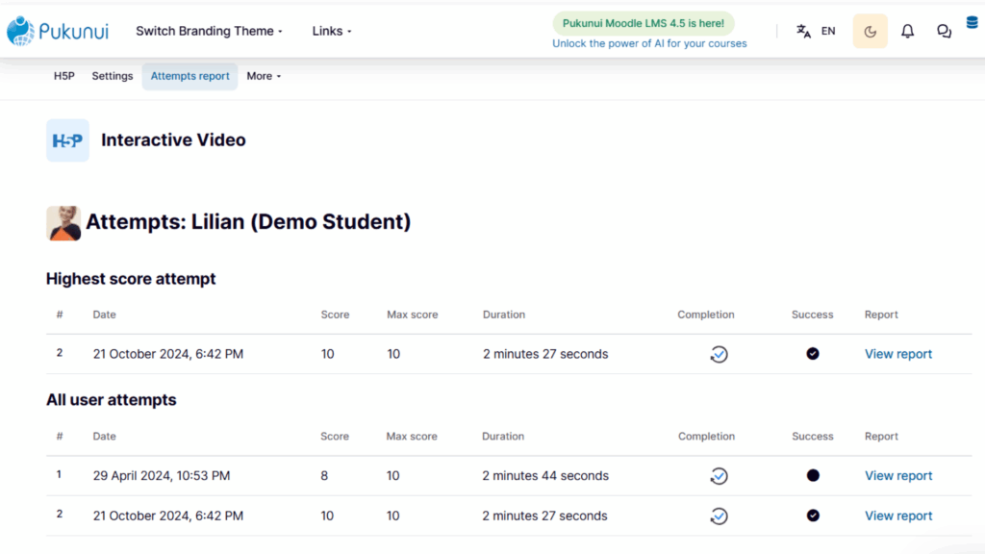
Task: Open the notifications bell icon
Action: point(907,31)
